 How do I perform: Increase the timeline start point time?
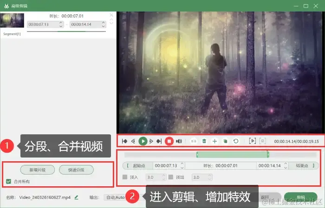click(x=182, y=164)
